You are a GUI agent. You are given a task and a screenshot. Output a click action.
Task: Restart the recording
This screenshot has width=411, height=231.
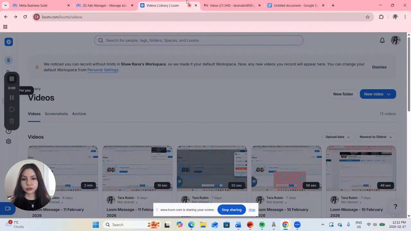[x=12, y=109]
